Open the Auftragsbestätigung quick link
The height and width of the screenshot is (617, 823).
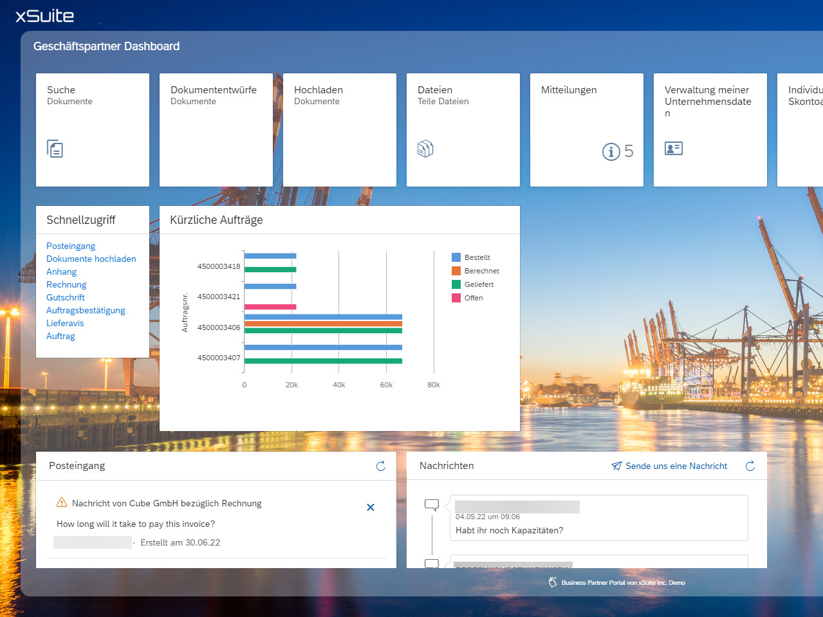(86, 310)
